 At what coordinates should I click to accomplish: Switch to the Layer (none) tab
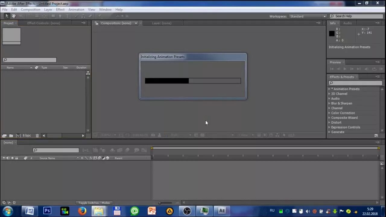[x=162, y=23]
